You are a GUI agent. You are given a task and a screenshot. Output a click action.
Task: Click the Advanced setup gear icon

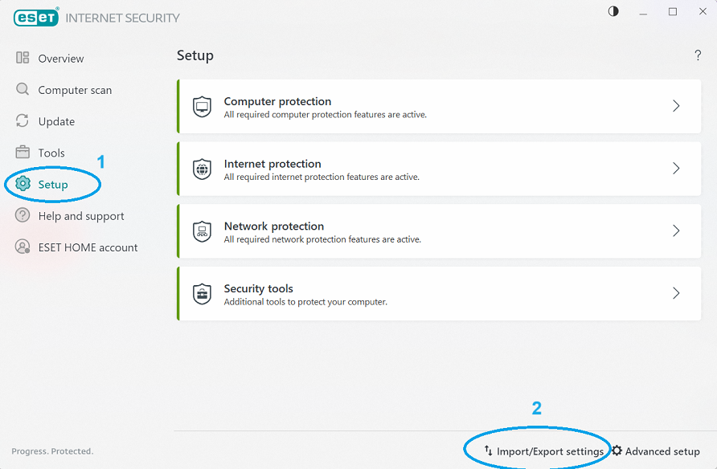(617, 451)
